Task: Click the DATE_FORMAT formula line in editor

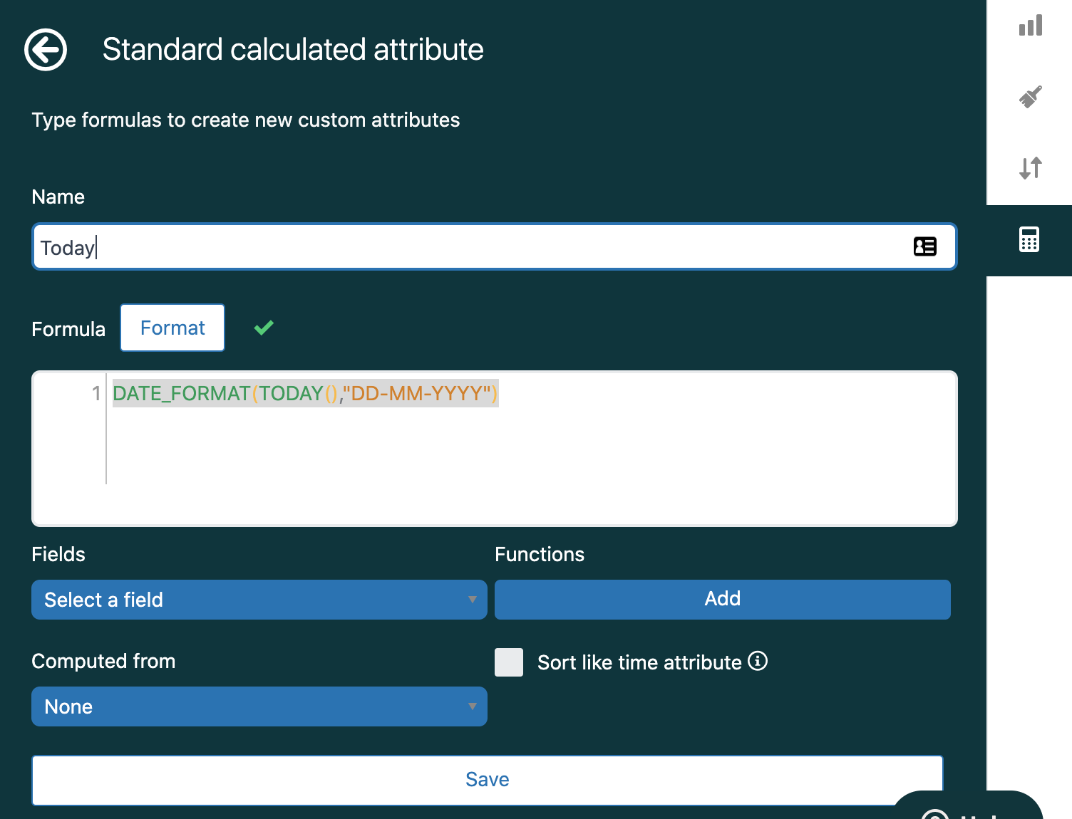Action: pos(305,393)
